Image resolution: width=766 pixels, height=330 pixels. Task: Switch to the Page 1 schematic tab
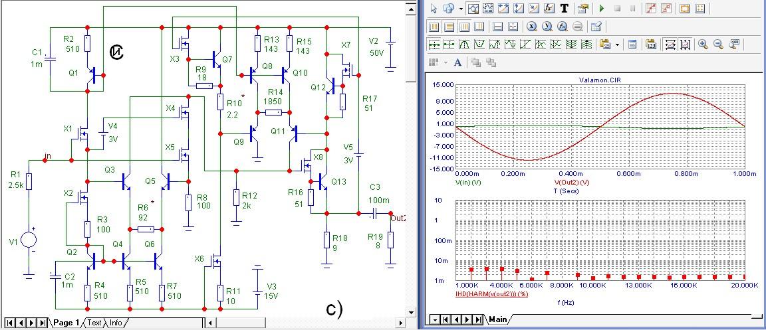click(66, 323)
